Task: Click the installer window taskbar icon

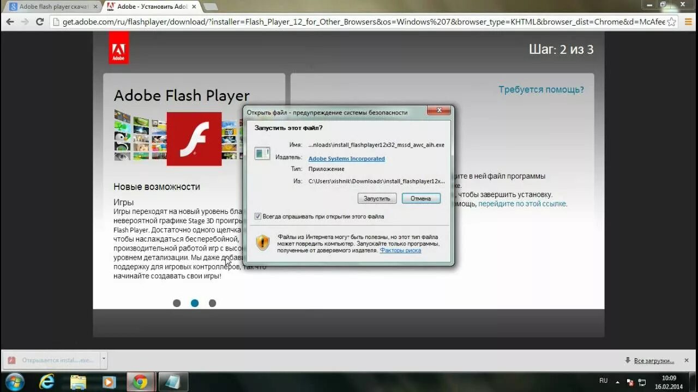Action: click(x=172, y=382)
